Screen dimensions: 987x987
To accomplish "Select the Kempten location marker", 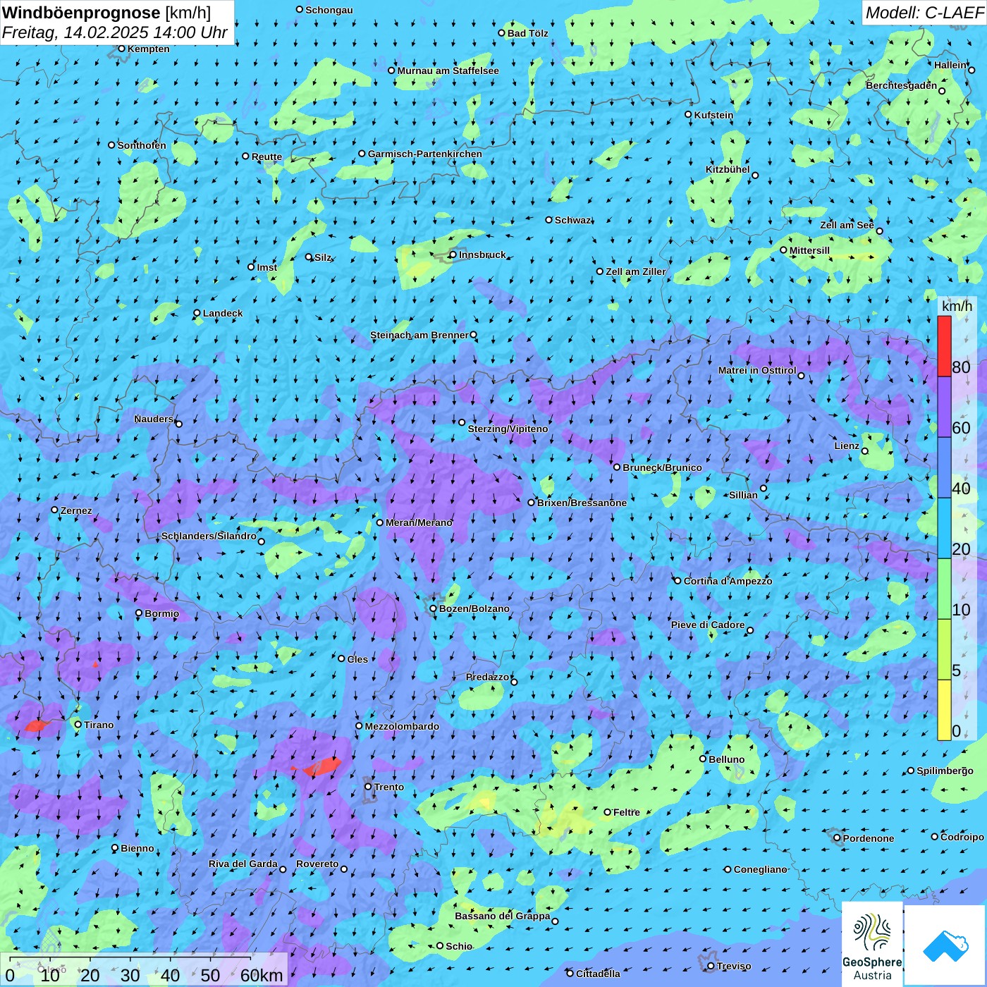I will point(121,49).
